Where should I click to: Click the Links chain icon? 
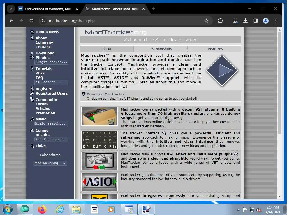pyautogui.click(x=32, y=146)
